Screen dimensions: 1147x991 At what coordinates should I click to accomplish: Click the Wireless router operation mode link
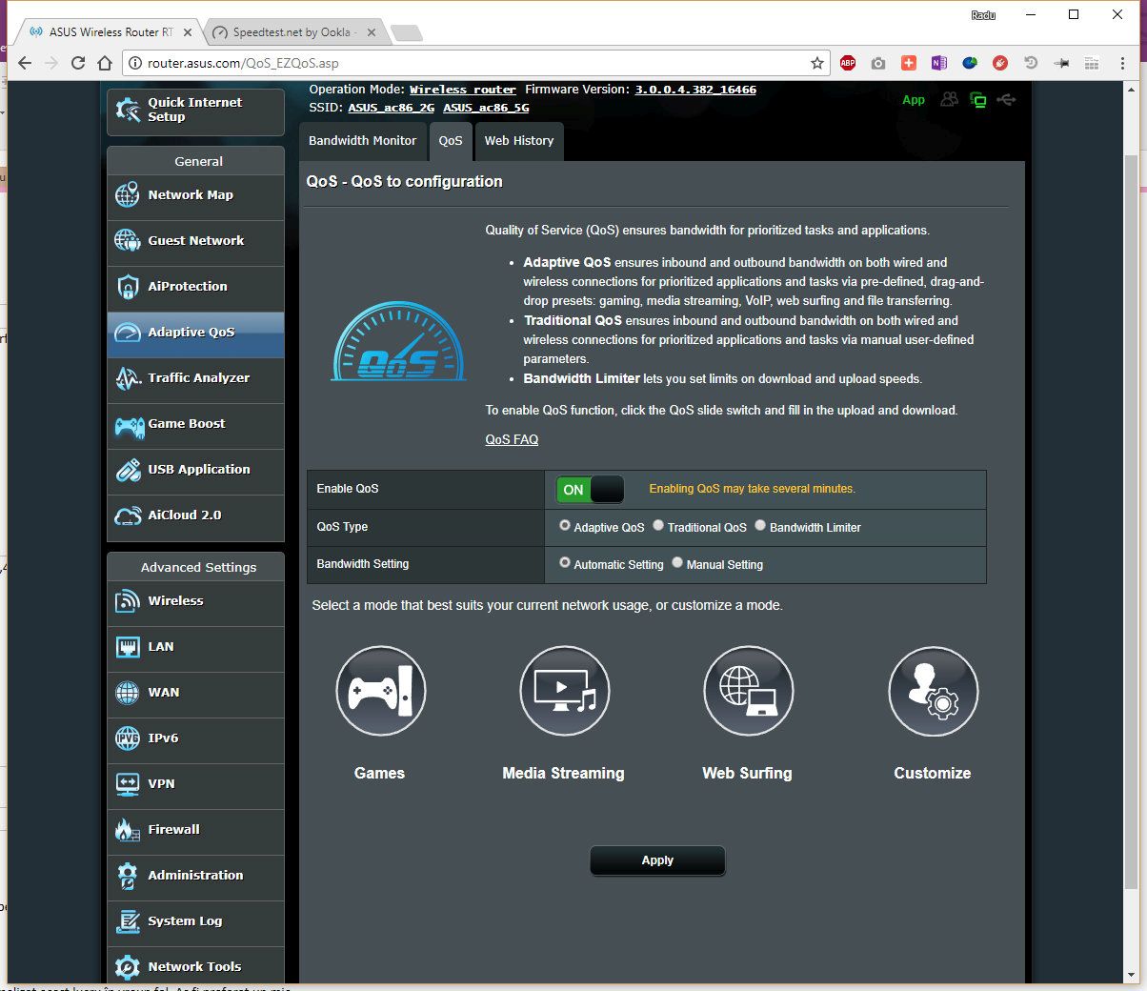[x=463, y=90]
